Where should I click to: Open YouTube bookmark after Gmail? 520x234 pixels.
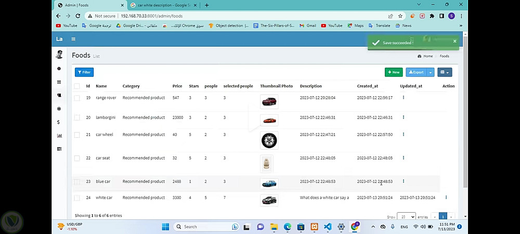tap(332, 25)
